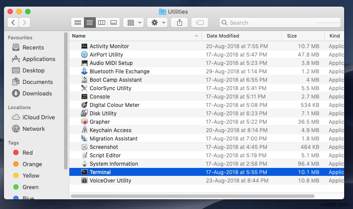
Task: Click the Script Editor icon
Action: click(84, 156)
